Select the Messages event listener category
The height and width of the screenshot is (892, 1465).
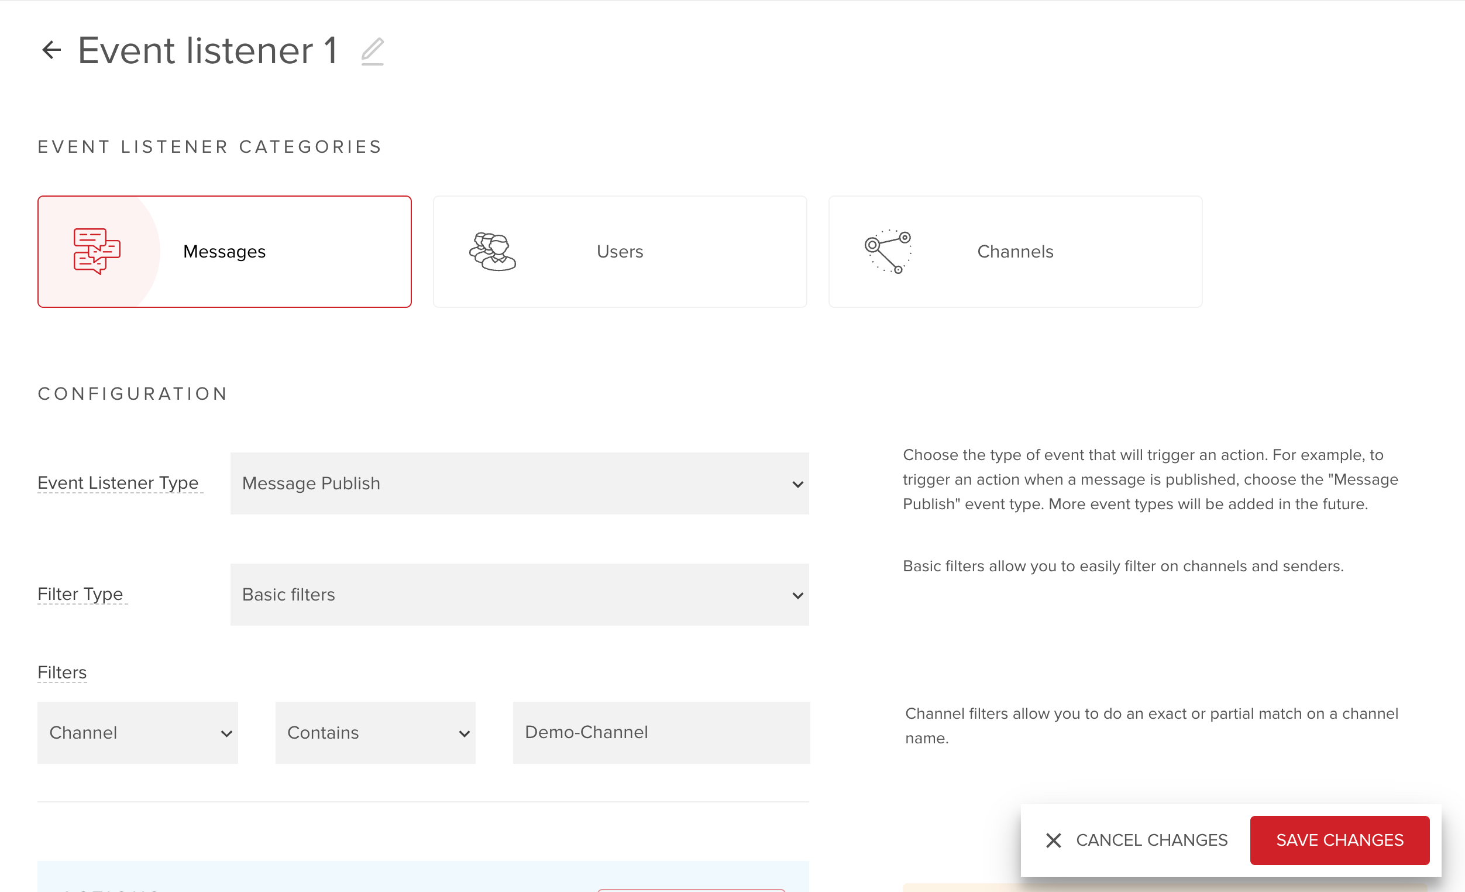click(x=224, y=251)
